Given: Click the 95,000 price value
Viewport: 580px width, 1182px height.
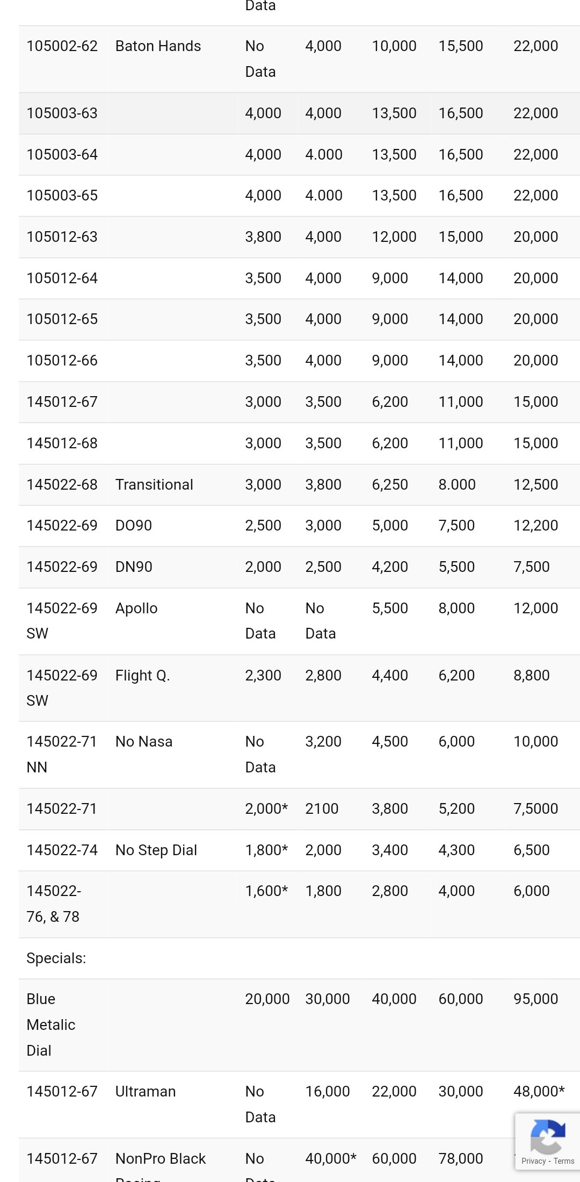Looking at the screenshot, I should coord(535,999).
